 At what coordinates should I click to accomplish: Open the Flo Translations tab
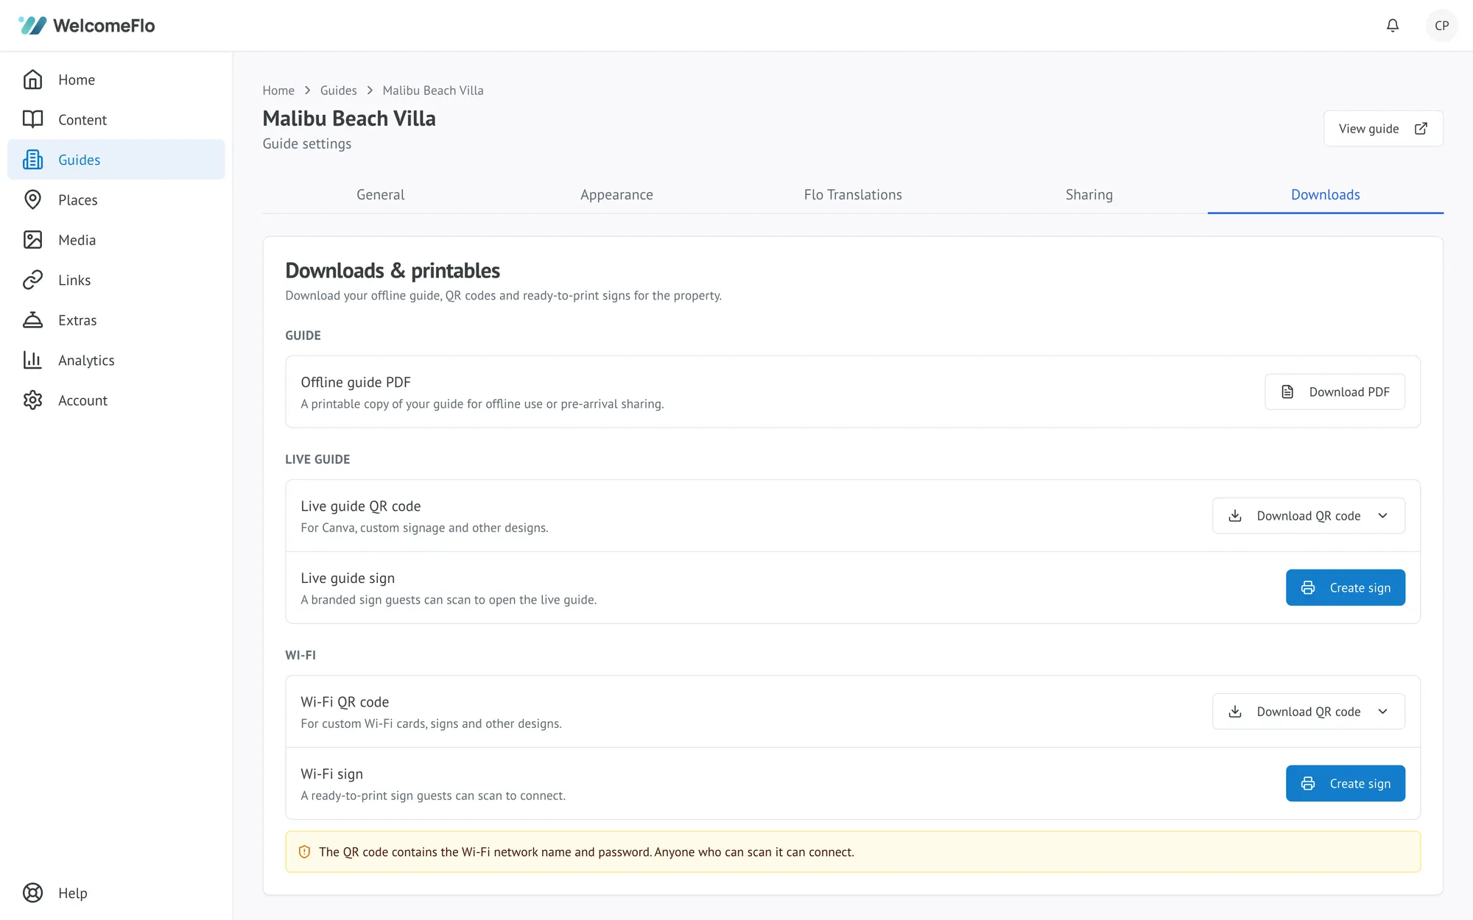click(853, 195)
